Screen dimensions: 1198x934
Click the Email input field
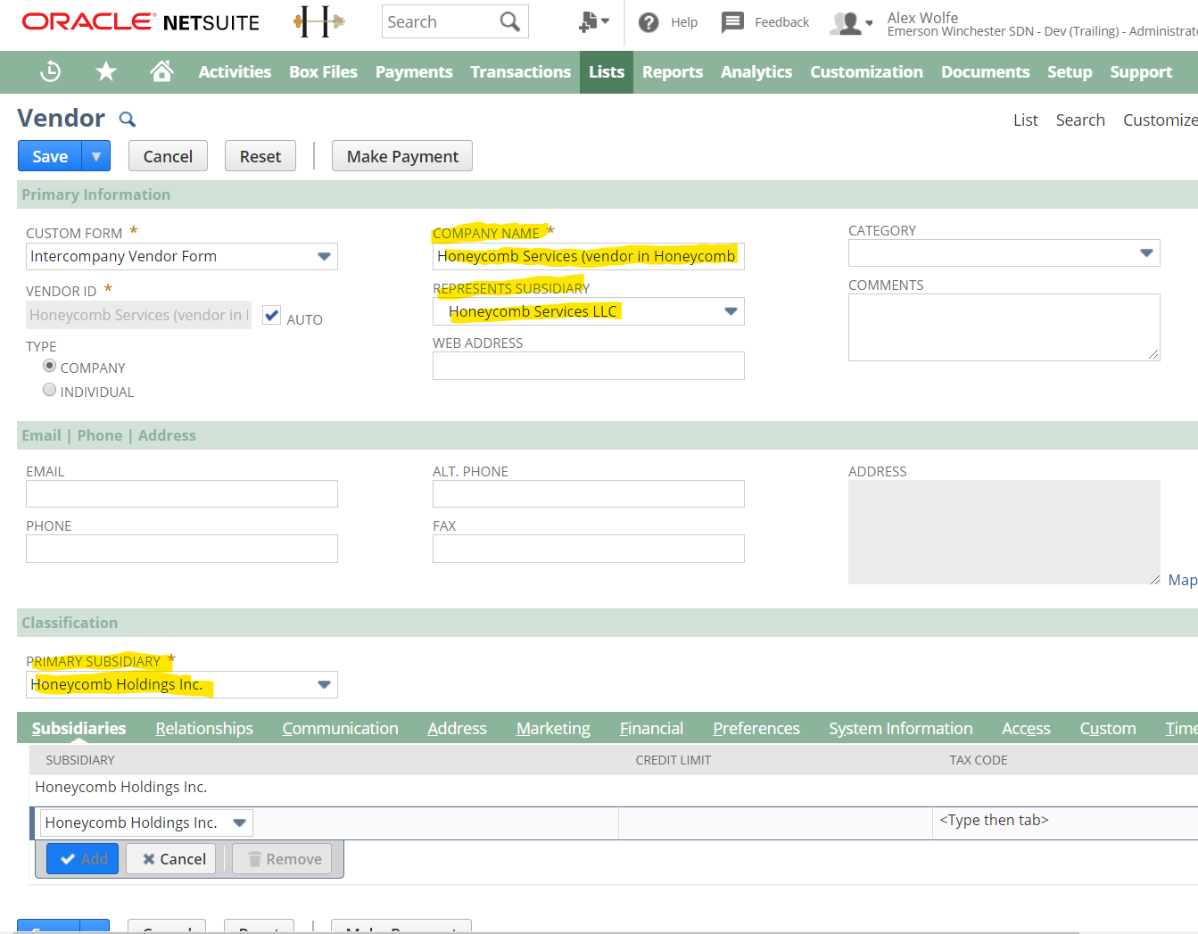182,494
